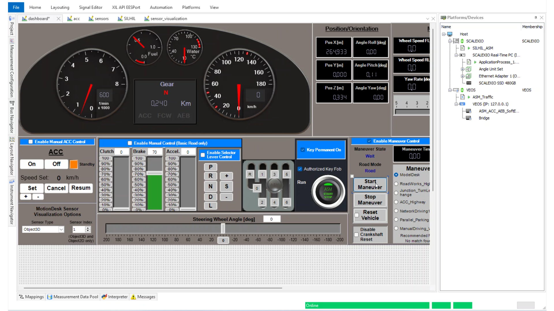Click the Instrument Navigator sidebar icon

(12, 181)
